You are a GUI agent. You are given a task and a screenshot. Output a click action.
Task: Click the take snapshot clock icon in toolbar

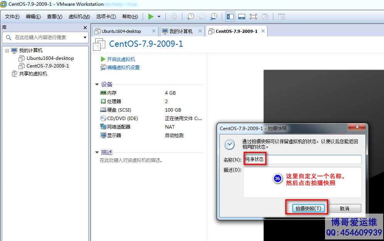[190, 17]
